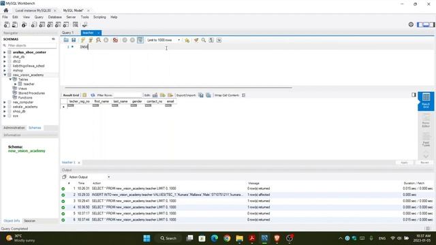Open the search table data tool

pyautogui.click(x=76, y=24)
